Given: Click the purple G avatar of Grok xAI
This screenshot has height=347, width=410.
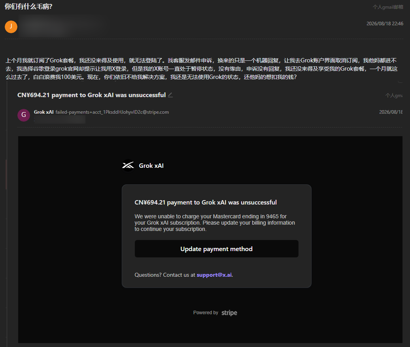Looking at the screenshot, I should [x=24, y=115].
